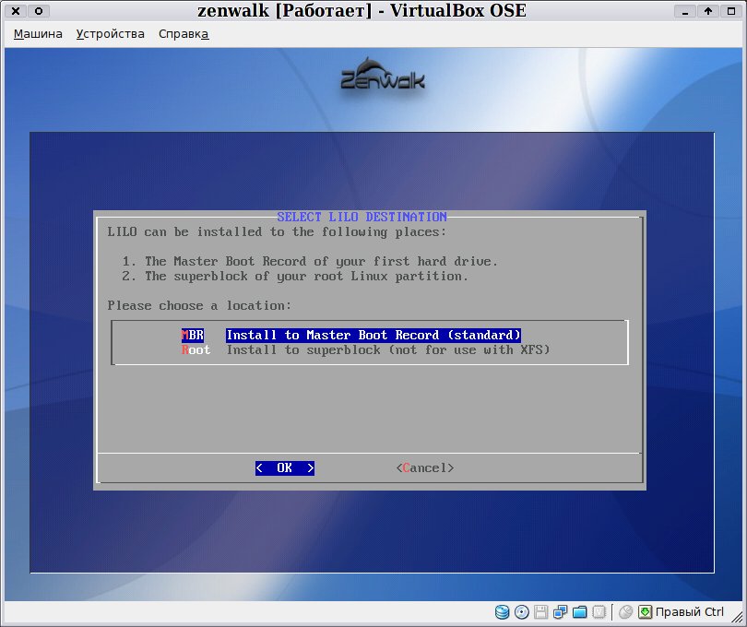Click the shared folders status icon
The width and height of the screenshot is (747, 627).
tap(580, 611)
